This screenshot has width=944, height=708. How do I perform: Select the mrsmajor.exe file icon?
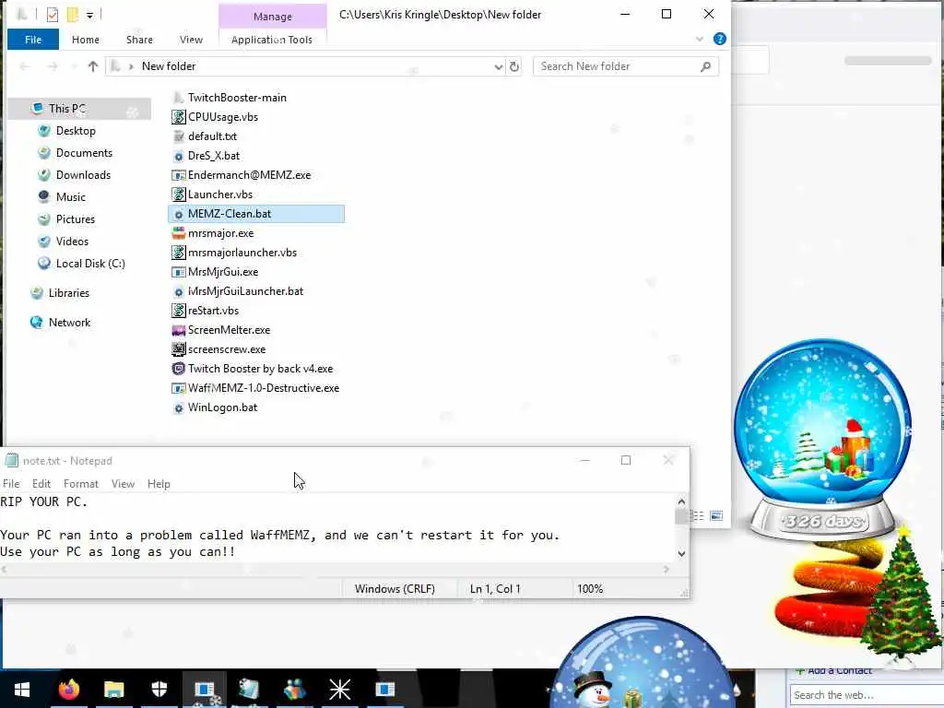178,233
